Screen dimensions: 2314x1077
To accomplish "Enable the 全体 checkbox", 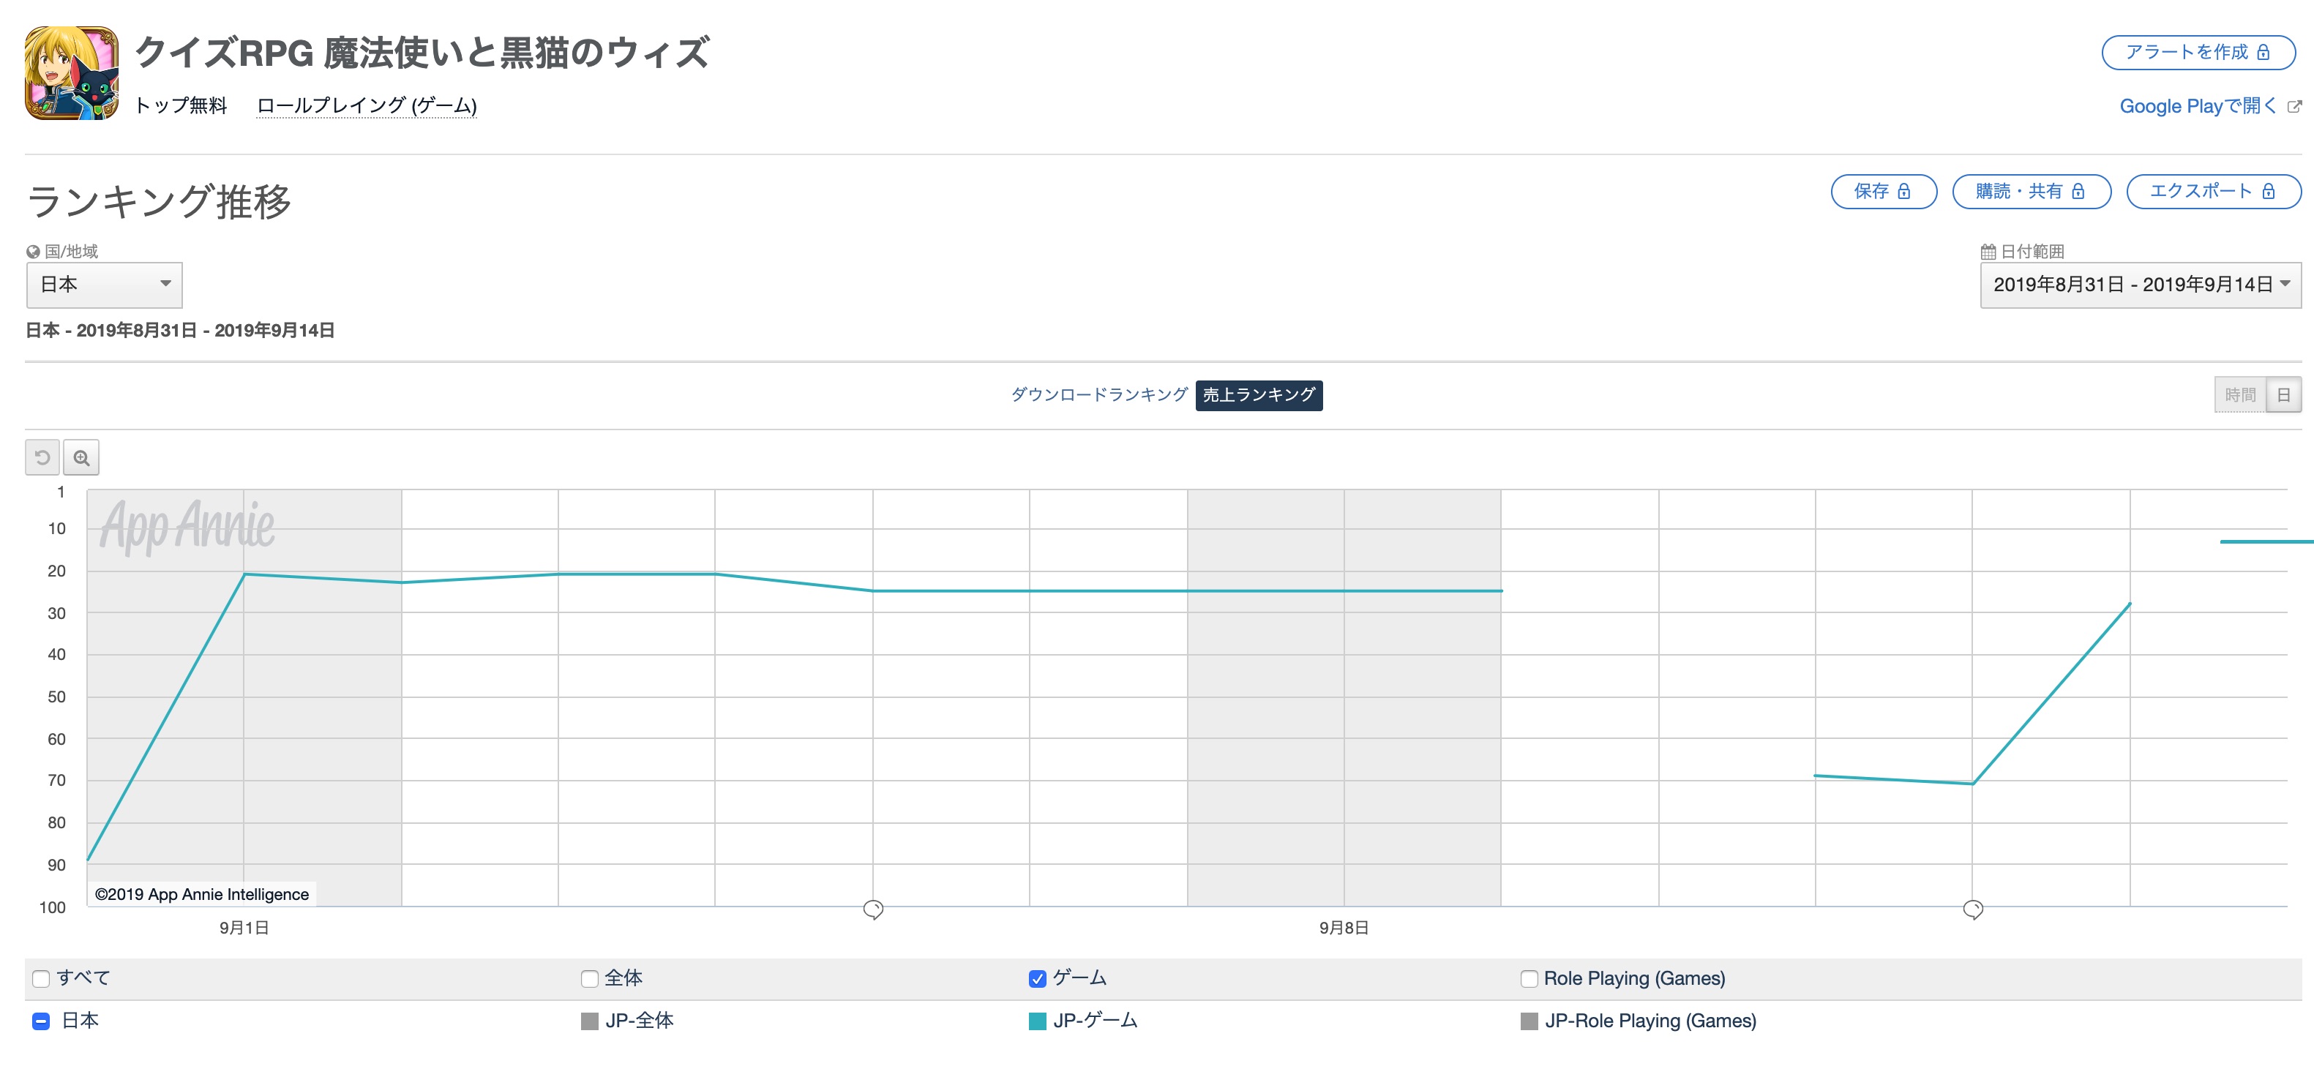I will click(x=589, y=979).
